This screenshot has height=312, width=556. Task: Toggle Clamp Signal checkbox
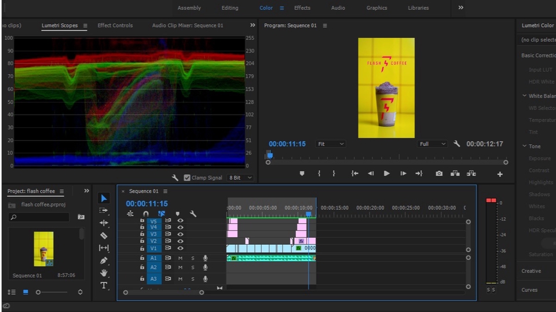[187, 178]
